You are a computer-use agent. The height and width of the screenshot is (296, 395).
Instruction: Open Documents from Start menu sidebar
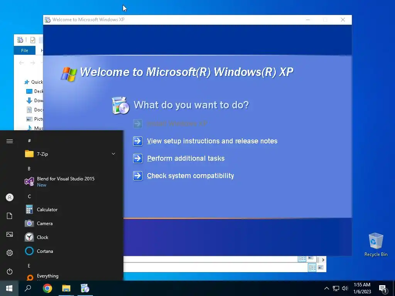[10, 216]
